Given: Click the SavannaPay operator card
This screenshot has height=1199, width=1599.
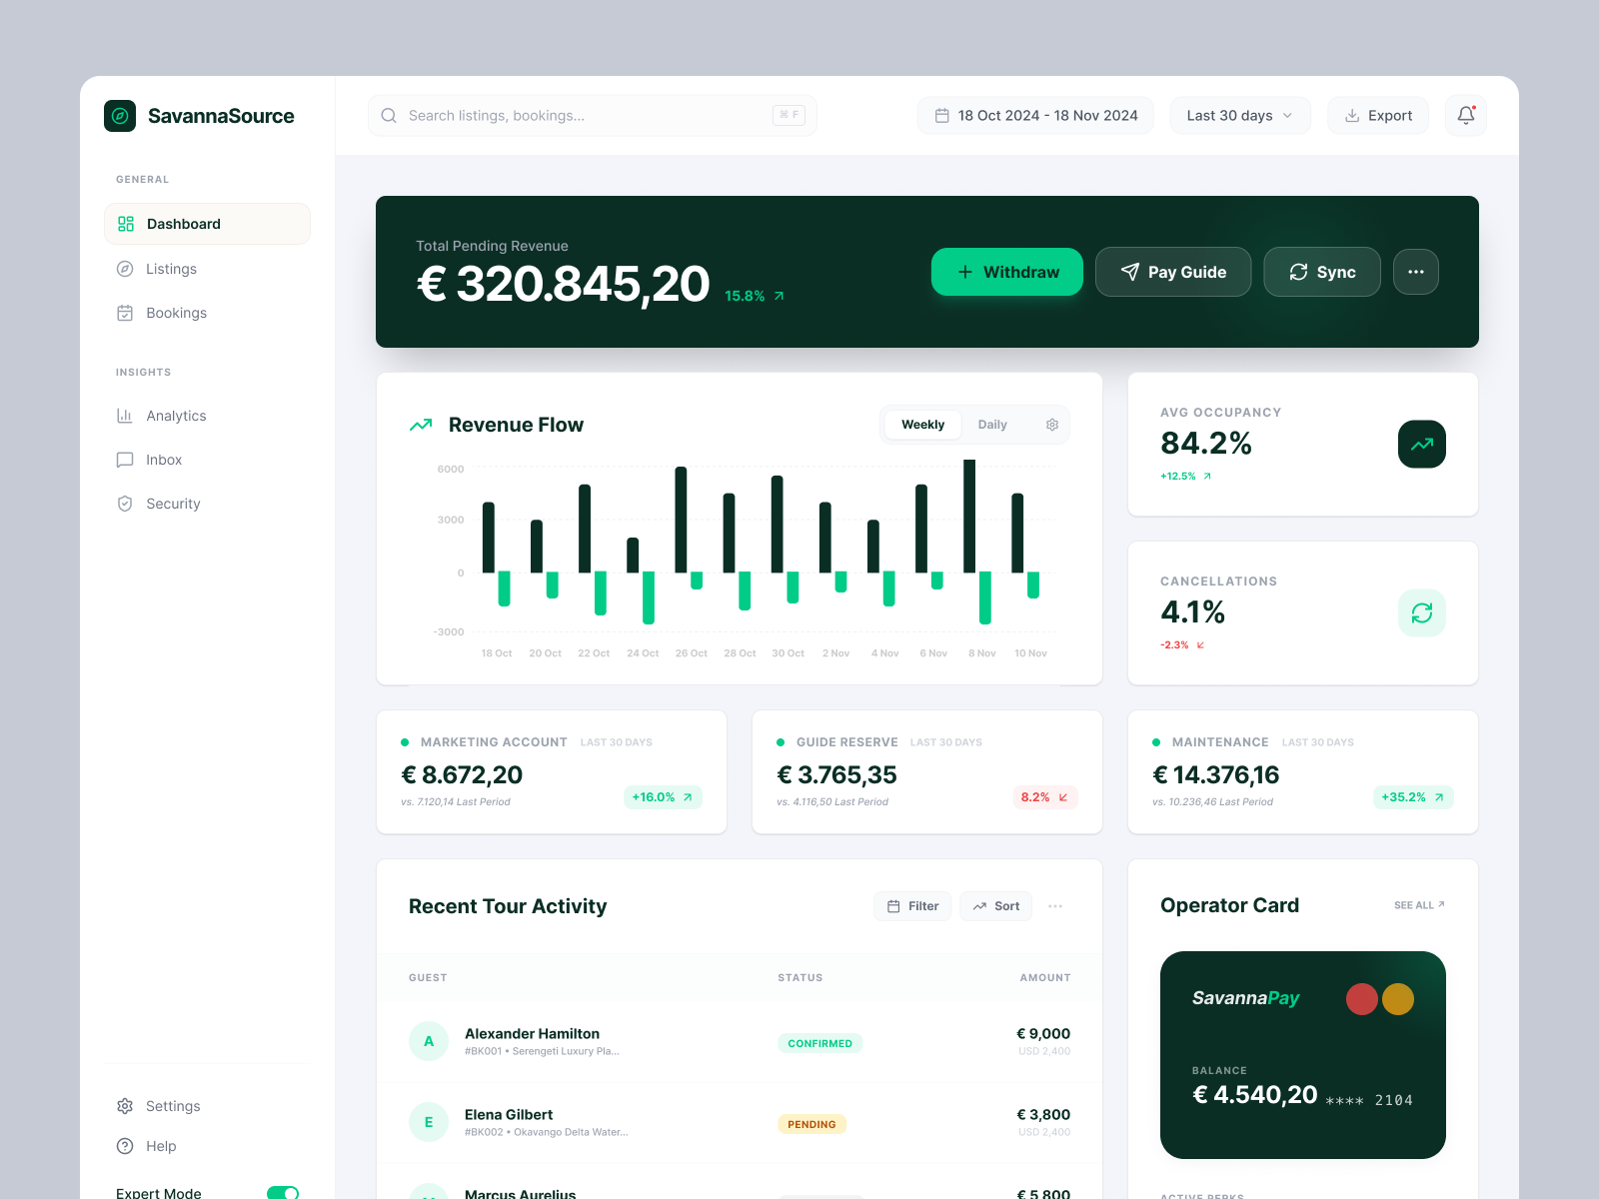Looking at the screenshot, I should pos(1303,1055).
